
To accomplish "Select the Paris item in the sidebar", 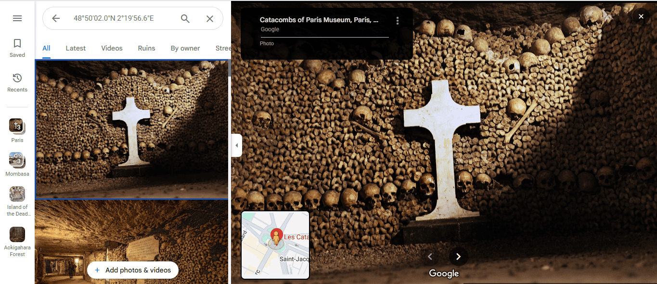I will [17, 130].
